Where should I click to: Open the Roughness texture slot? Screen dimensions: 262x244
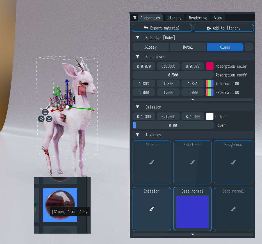tap(233, 162)
